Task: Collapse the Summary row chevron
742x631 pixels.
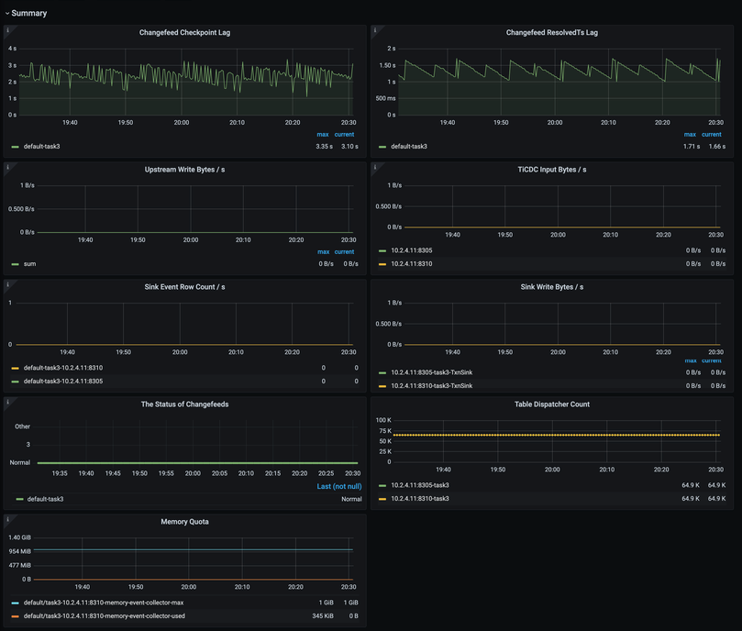Action: 7,14
